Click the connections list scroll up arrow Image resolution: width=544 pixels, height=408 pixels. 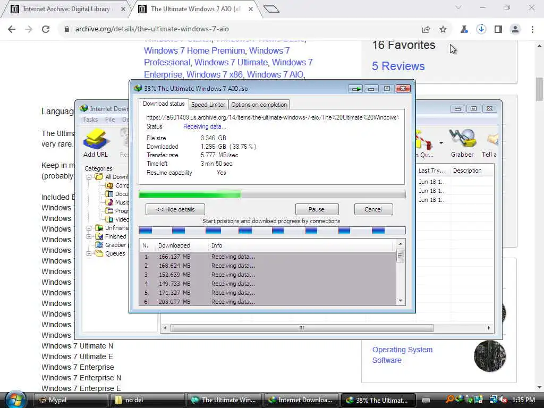click(x=401, y=244)
